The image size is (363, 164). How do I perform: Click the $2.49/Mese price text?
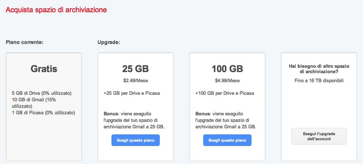pos(135,80)
